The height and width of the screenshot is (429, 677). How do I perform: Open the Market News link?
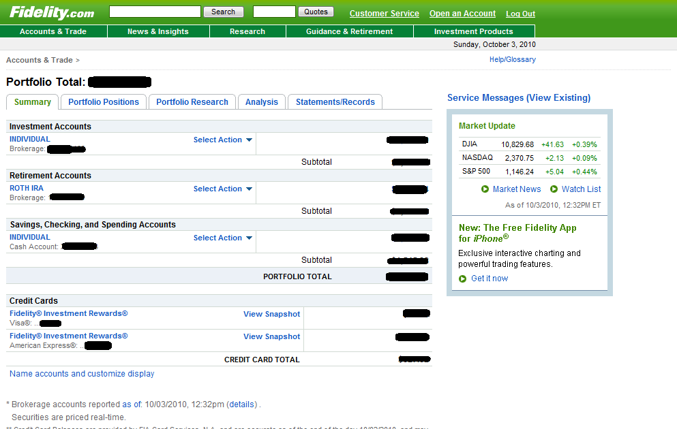tap(517, 189)
